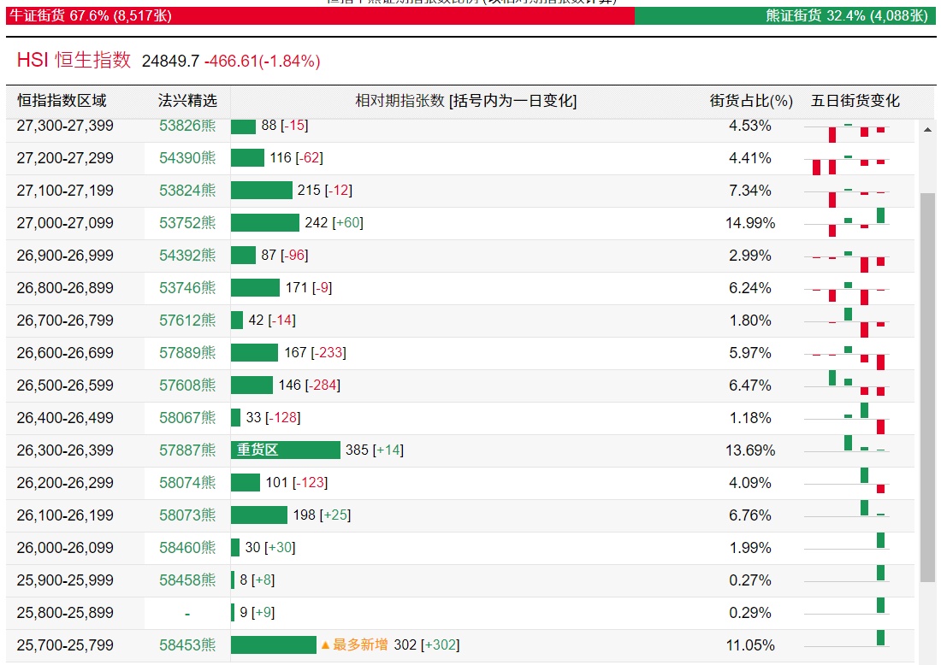The width and height of the screenshot is (941, 665).
Task: Click the value 242 [+60]
Action: click(x=334, y=223)
